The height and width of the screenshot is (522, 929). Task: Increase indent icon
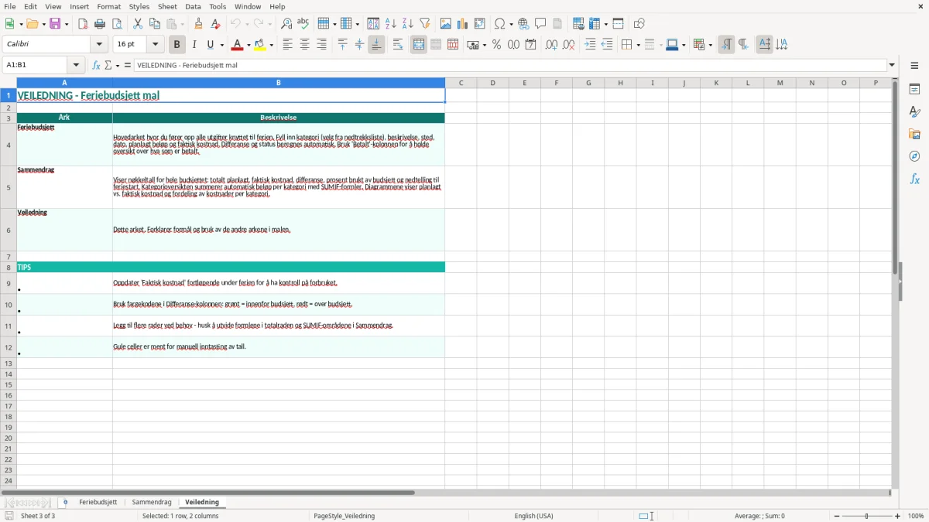[x=590, y=45]
